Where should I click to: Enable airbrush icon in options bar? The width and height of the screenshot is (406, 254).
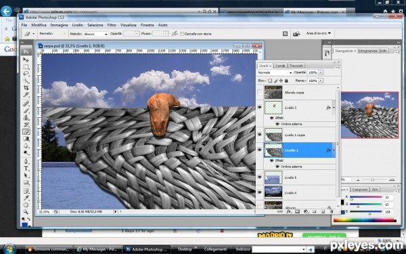tap(175, 33)
